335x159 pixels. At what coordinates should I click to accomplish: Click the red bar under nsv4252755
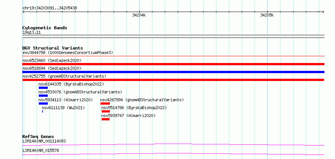tap(173, 80)
